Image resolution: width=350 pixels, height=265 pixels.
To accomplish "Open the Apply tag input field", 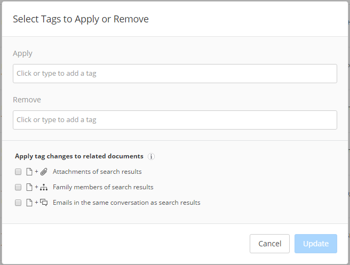I will [x=175, y=74].
